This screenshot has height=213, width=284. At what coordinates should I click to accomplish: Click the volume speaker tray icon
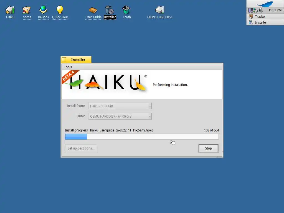click(x=261, y=10)
